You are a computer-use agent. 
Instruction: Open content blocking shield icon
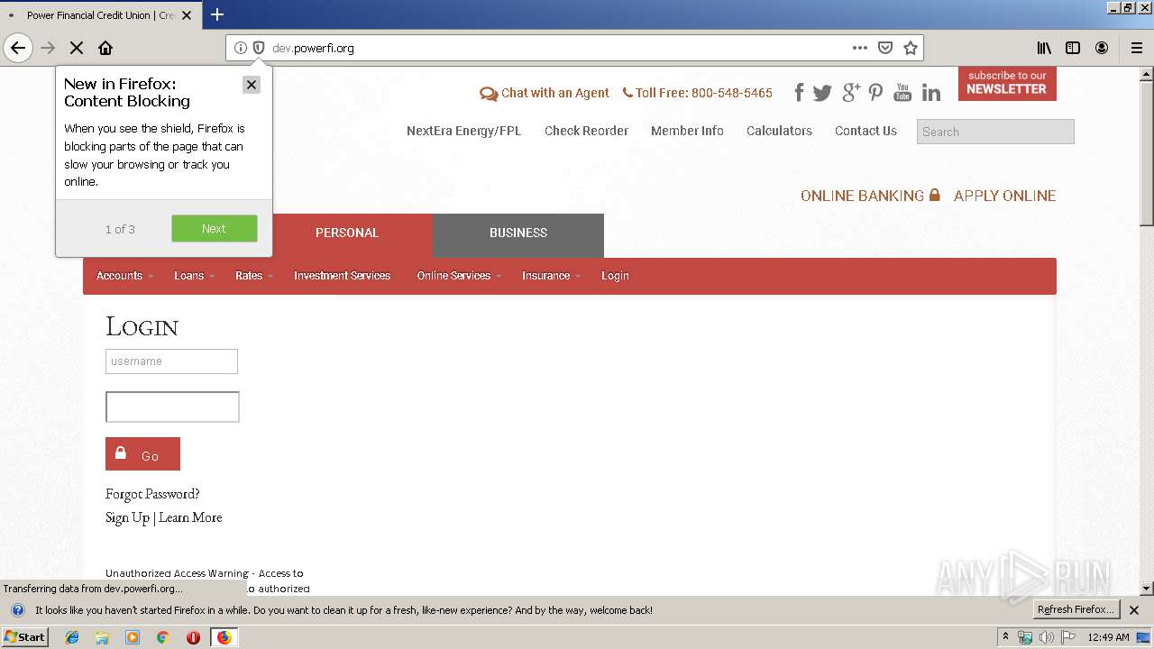coord(259,48)
